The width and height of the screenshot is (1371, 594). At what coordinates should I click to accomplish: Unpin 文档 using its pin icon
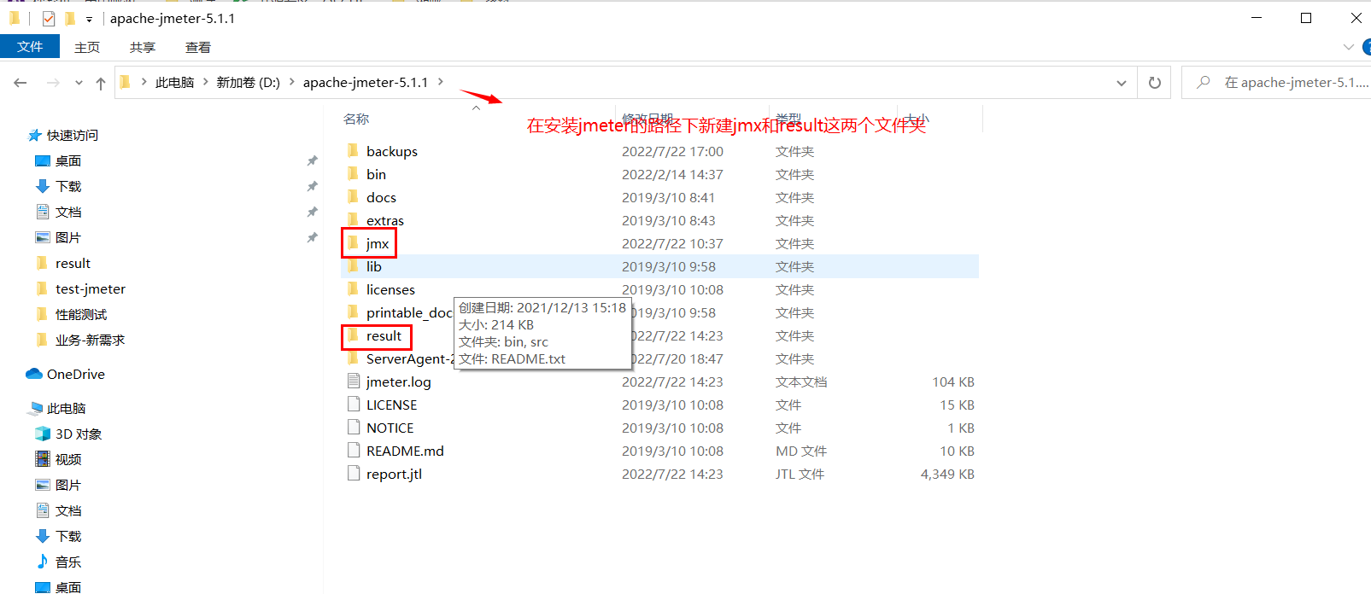(x=312, y=212)
